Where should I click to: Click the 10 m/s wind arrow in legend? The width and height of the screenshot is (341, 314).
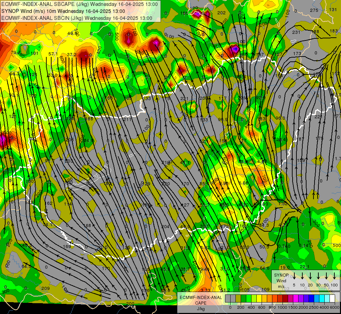point(302,276)
